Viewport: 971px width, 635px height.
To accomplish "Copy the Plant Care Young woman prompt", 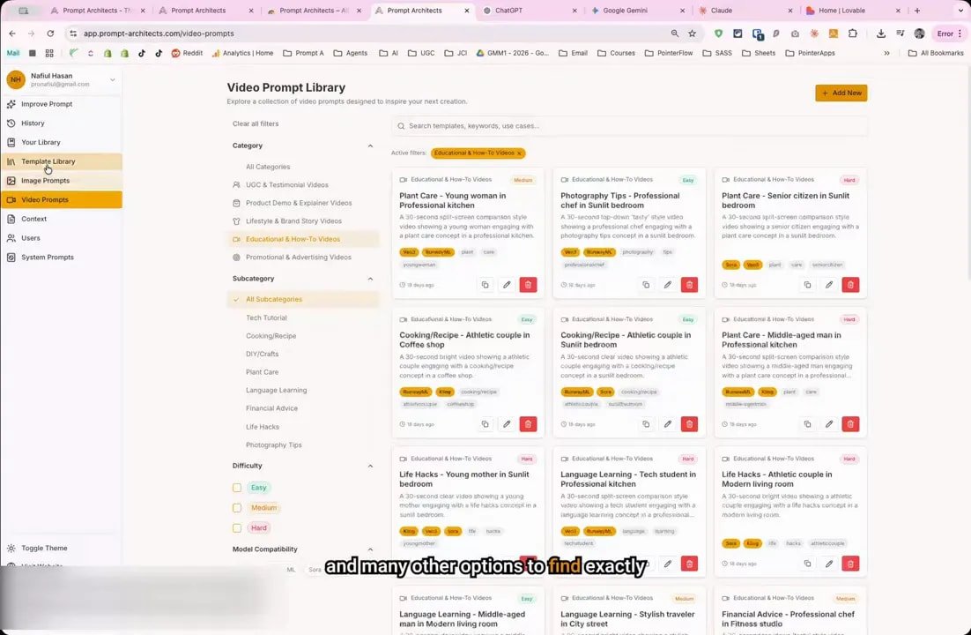I will pos(485,285).
